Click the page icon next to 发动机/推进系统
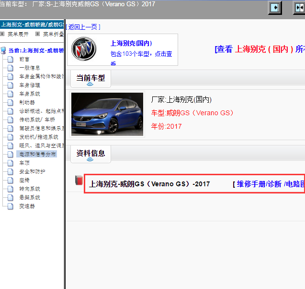 pyautogui.click(x=11, y=137)
